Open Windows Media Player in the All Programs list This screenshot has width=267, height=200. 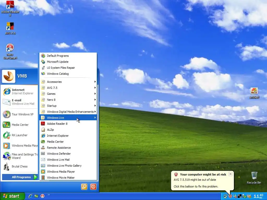(x=68, y=172)
